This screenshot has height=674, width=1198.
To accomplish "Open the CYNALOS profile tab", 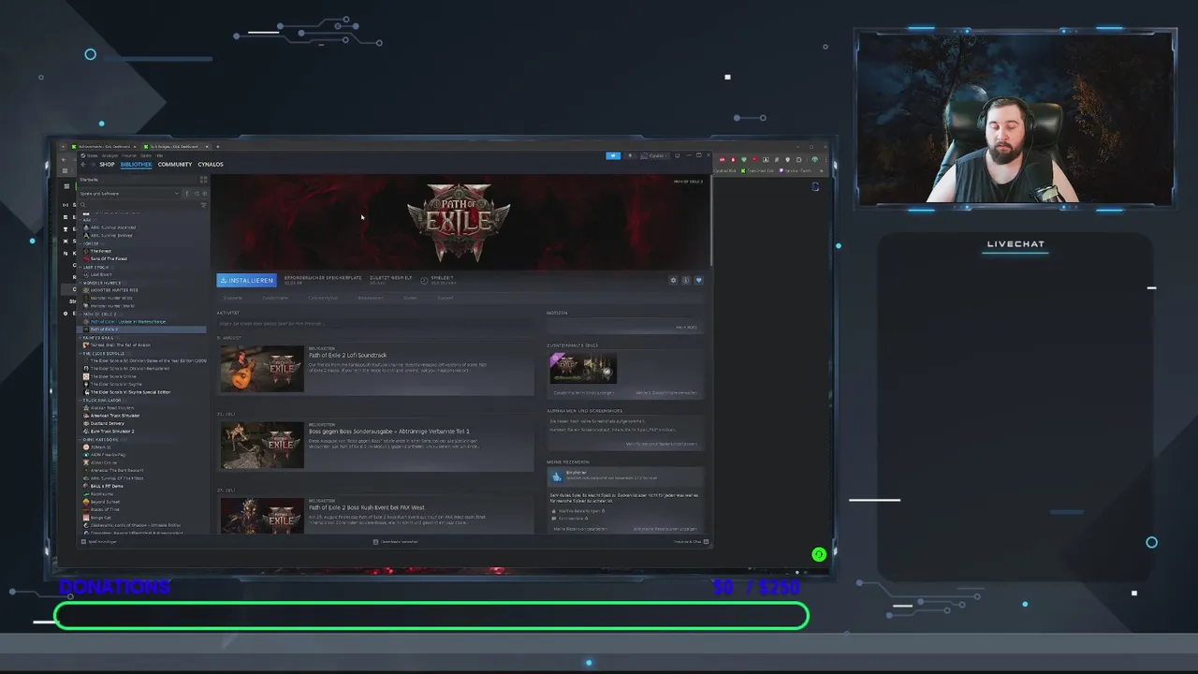I will tap(211, 165).
